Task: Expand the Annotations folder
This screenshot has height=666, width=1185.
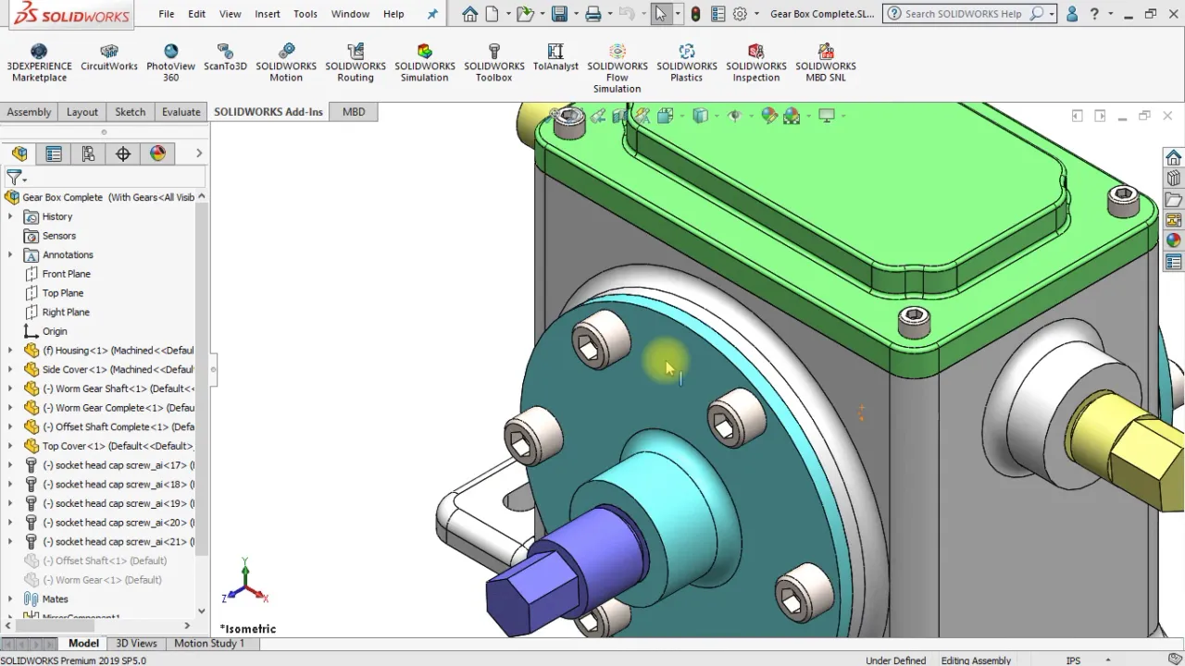Action: coord(10,254)
